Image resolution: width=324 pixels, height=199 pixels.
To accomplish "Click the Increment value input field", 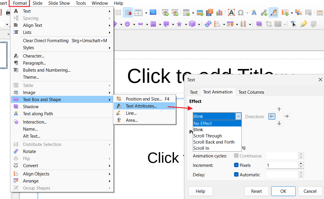I will (282, 165).
